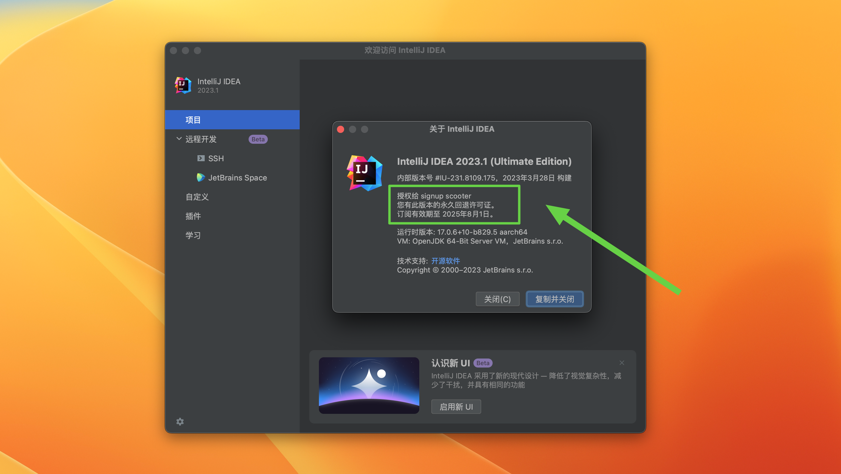Screen dimensions: 841x474
Task: Click the settings gear icon
Action: coord(180,422)
